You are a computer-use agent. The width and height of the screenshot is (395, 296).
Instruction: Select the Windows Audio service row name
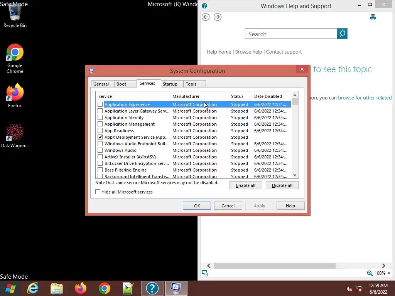(120, 150)
